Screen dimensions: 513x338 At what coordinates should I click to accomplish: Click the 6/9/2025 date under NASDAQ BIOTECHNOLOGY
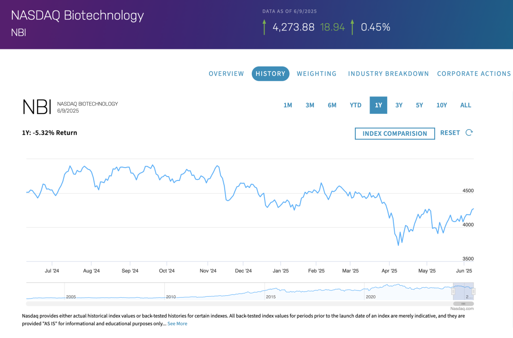point(68,111)
